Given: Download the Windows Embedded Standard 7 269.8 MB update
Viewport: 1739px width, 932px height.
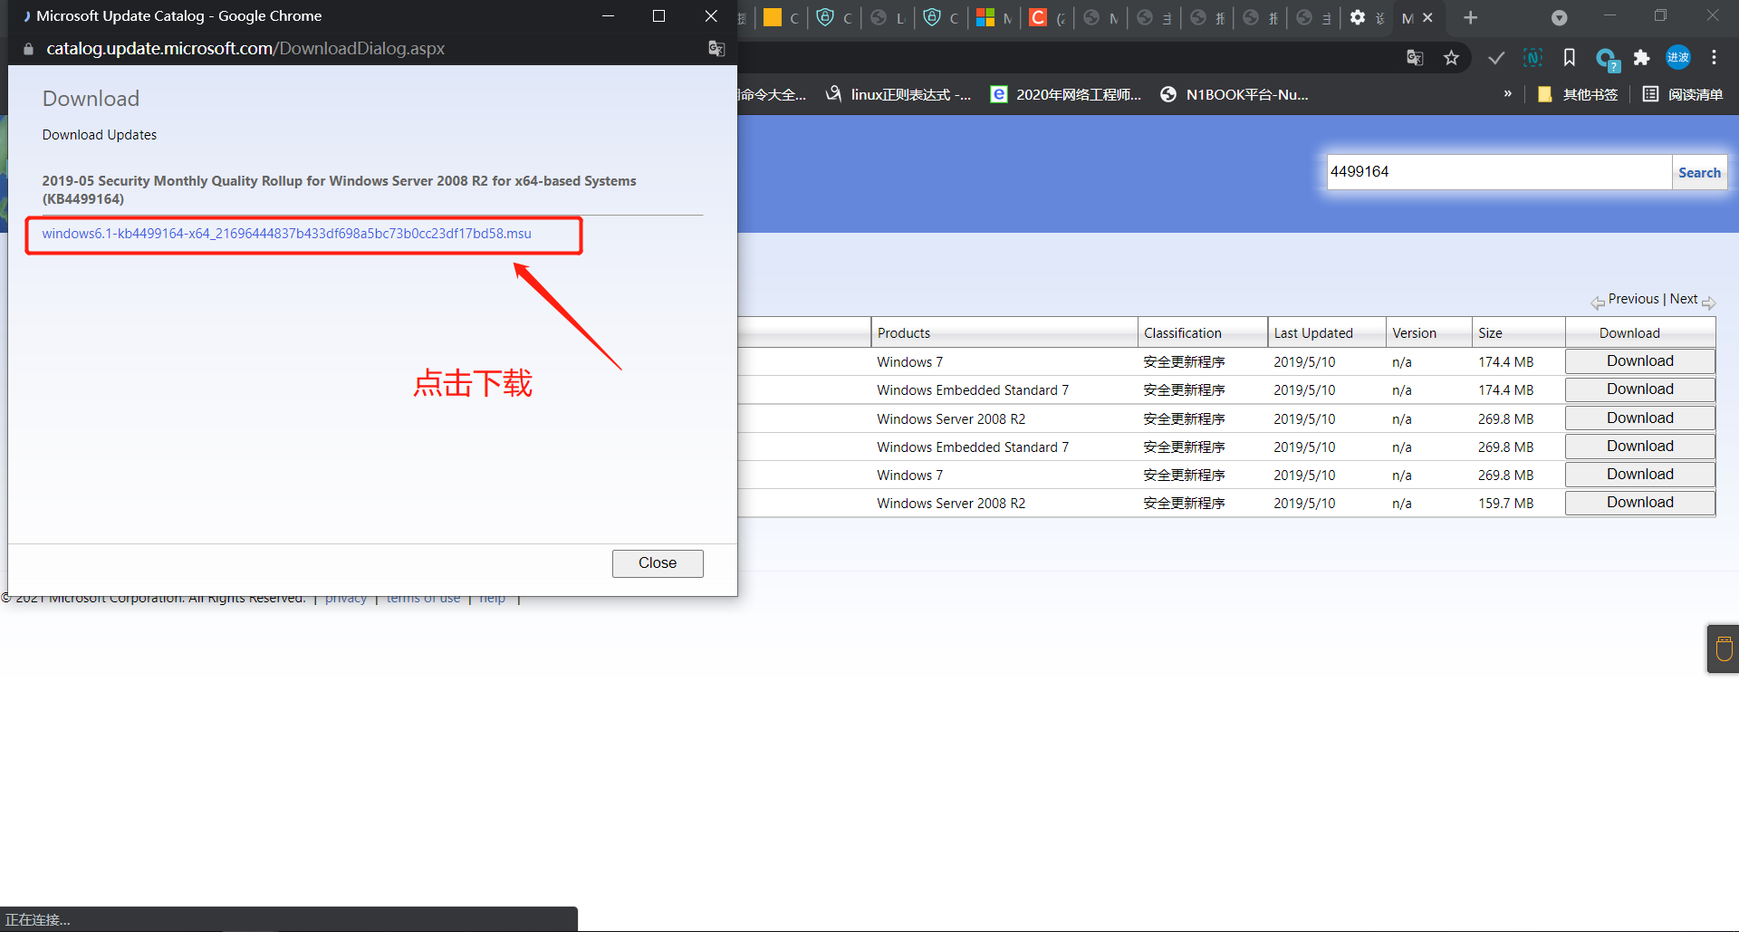Looking at the screenshot, I should (1640, 447).
